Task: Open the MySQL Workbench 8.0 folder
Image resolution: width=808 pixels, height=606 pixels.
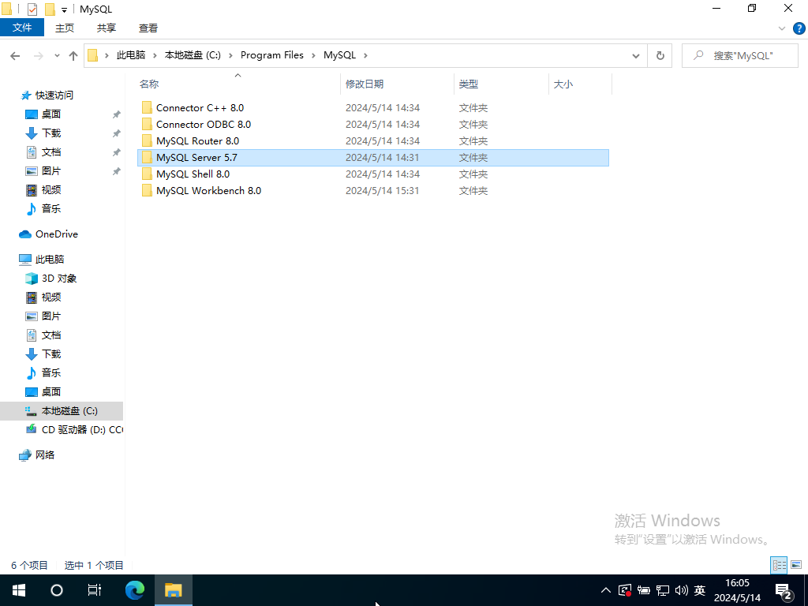Action: pyautogui.click(x=208, y=191)
